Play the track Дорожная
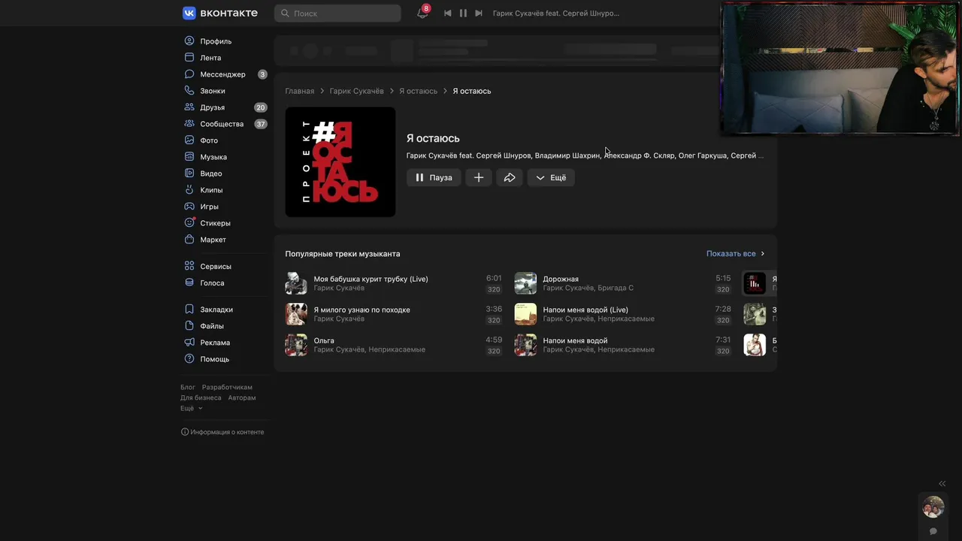Viewport: 962px width, 541px height. click(623, 283)
